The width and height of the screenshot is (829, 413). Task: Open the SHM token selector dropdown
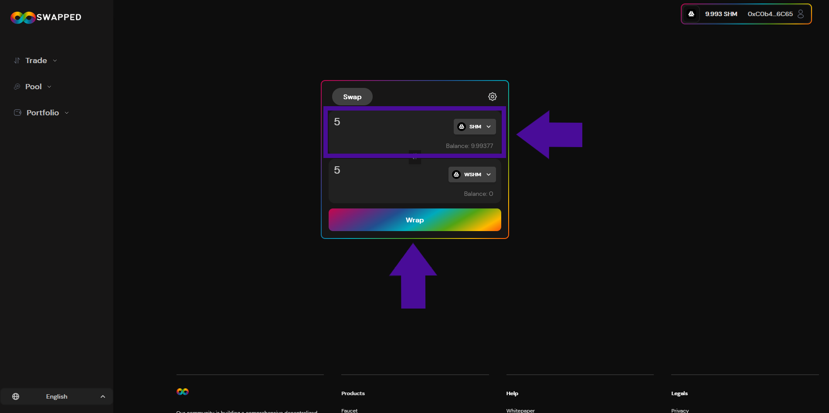coord(475,127)
